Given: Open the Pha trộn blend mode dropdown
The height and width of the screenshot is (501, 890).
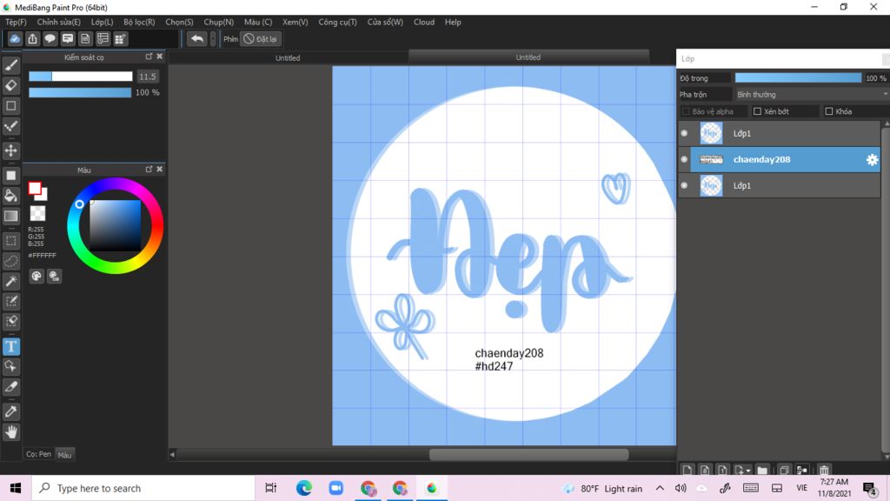Looking at the screenshot, I should click(x=811, y=94).
